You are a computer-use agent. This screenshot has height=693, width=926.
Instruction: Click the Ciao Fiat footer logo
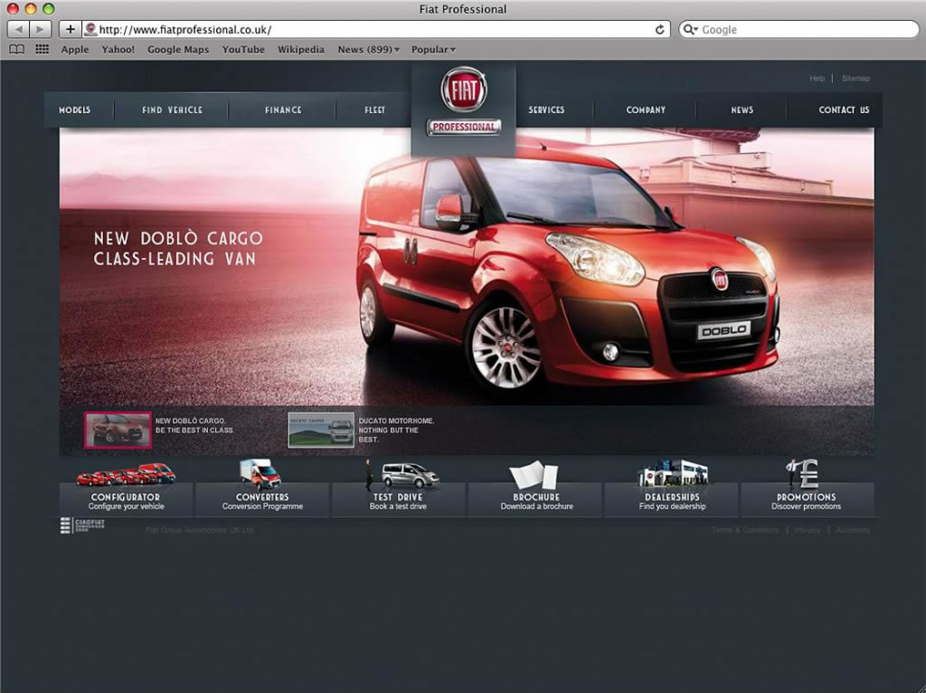[82, 526]
